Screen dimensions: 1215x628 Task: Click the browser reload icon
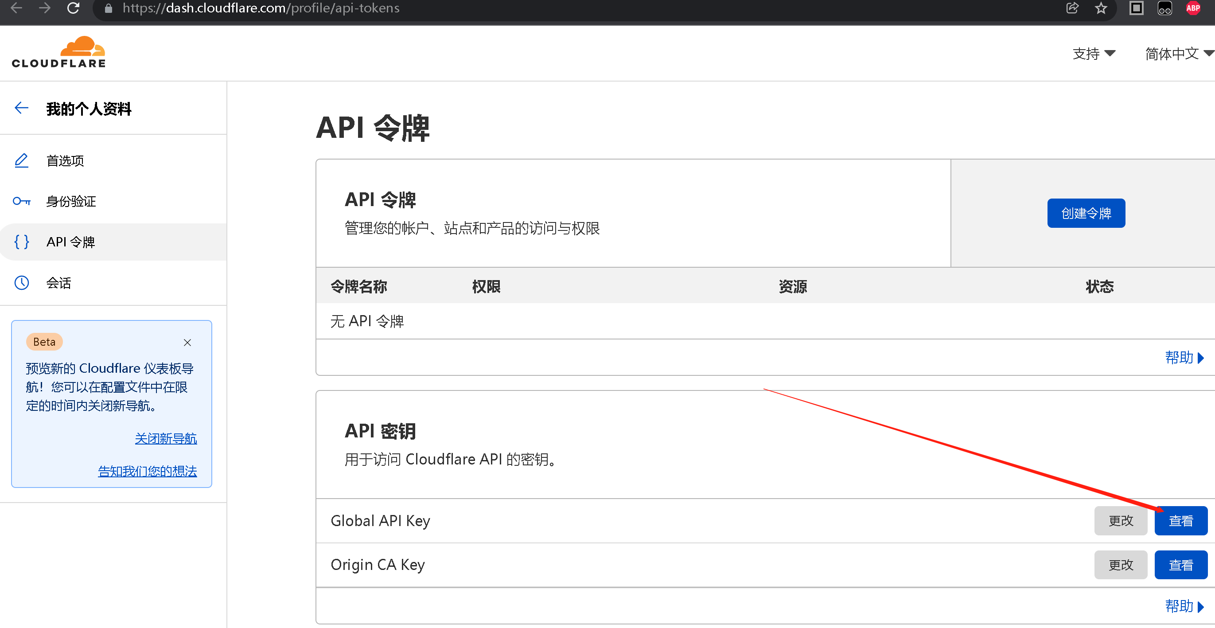(73, 8)
